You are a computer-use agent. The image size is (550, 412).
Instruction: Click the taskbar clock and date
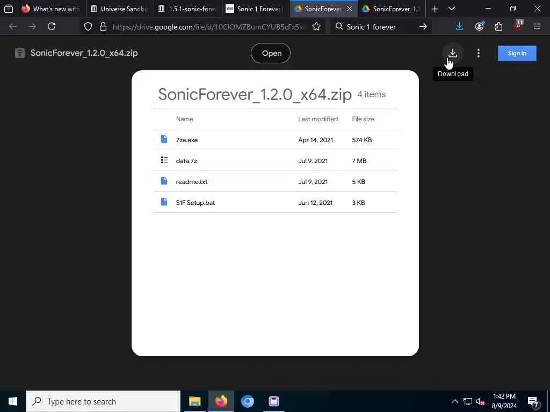(504, 401)
